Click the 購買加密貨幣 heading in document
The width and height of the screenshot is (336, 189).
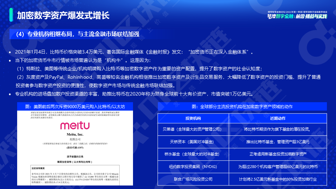click(75, 162)
